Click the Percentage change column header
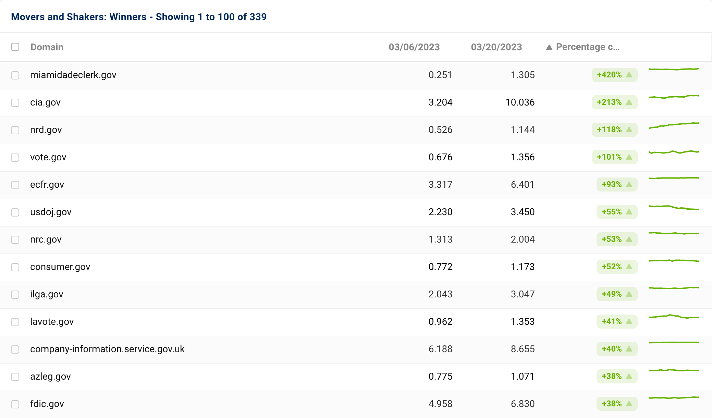Image resolution: width=712 pixels, height=418 pixels. click(588, 47)
